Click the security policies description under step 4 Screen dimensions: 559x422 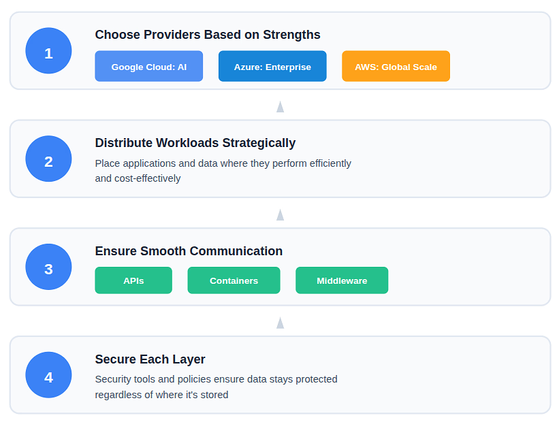tap(217, 387)
